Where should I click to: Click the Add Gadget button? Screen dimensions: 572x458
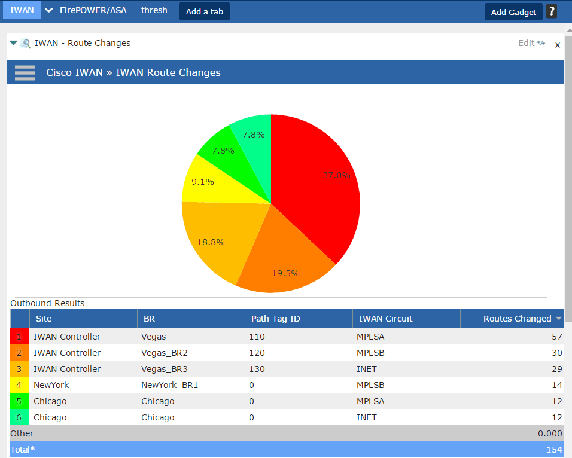513,12
